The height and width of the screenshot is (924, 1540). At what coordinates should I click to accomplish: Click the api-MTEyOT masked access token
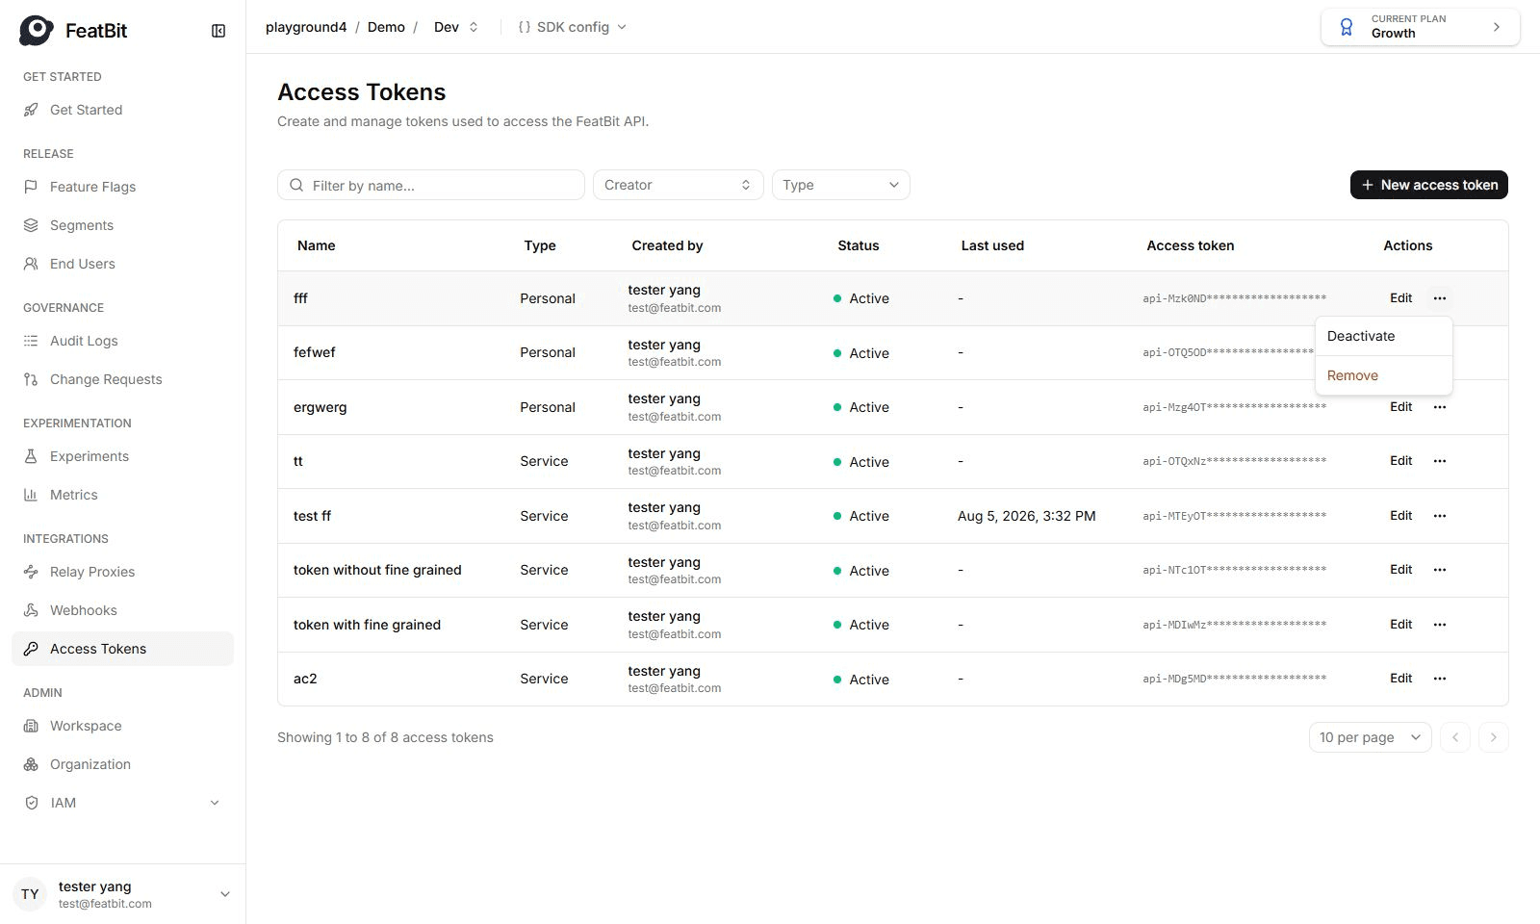click(1235, 516)
